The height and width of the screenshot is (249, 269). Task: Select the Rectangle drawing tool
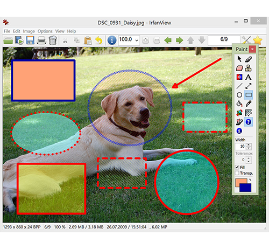[x=249, y=95]
